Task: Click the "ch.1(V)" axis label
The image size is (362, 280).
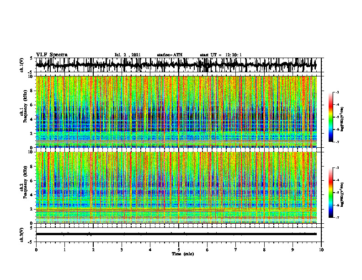Action: pos(22,65)
